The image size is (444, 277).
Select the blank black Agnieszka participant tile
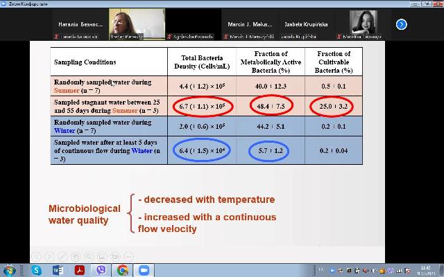(194, 24)
